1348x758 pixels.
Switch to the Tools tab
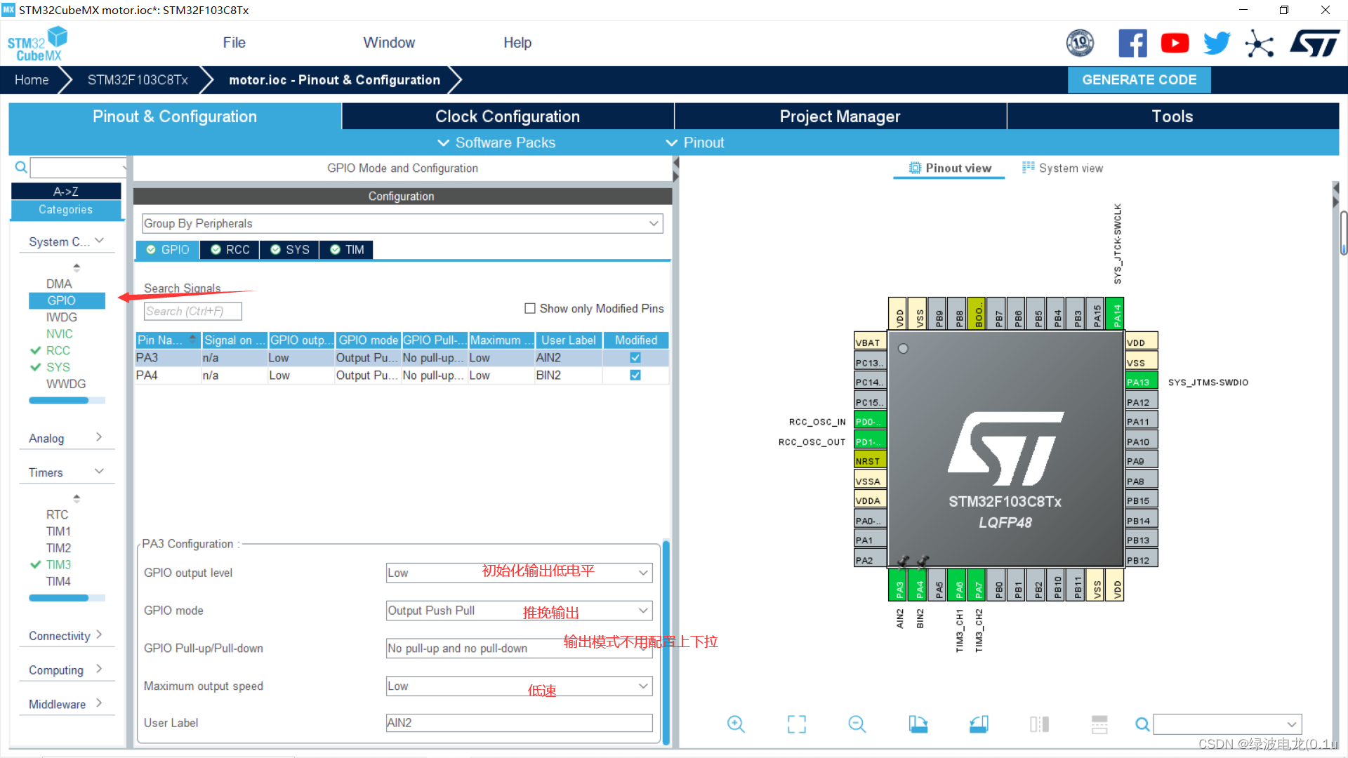pos(1172,117)
